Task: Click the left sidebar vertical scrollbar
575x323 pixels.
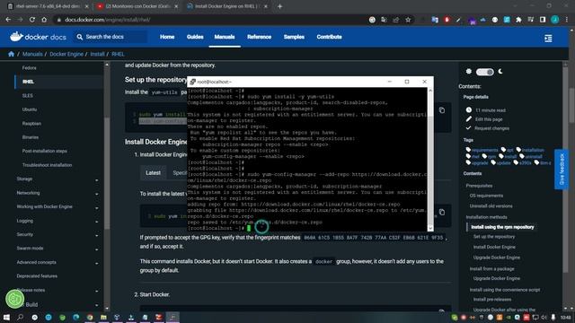Action: tap(107, 186)
